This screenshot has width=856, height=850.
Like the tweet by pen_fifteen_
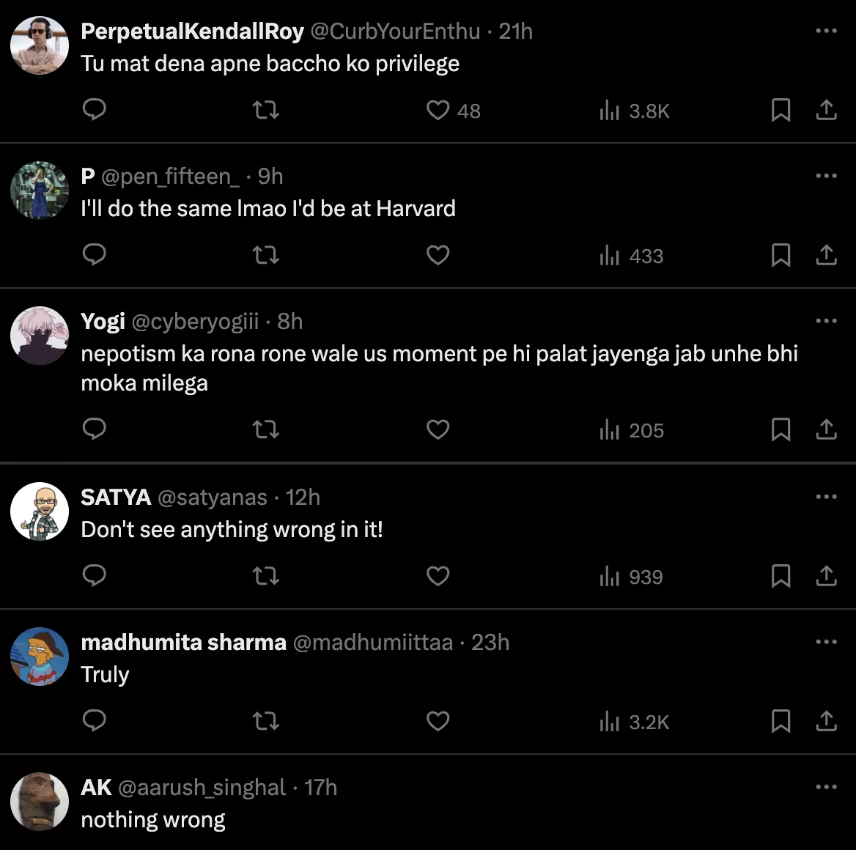click(438, 256)
